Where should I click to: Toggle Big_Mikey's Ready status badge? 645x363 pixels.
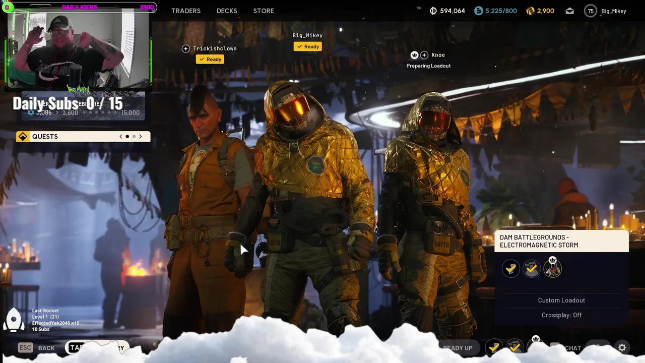[x=308, y=46]
